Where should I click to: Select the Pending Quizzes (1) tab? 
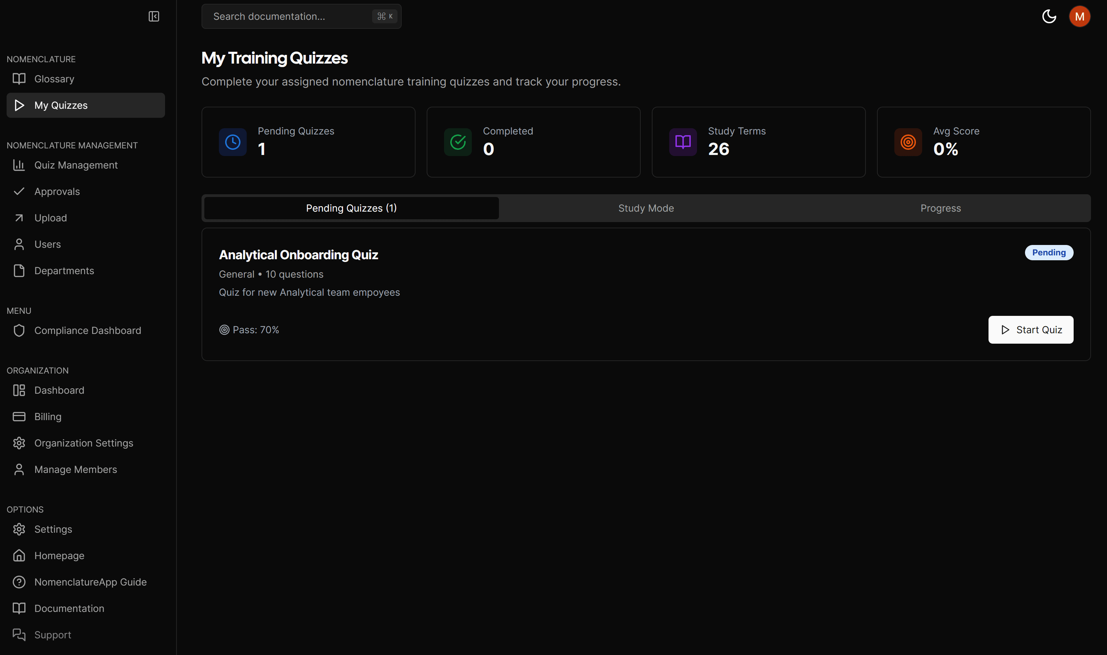coord(351,208)
